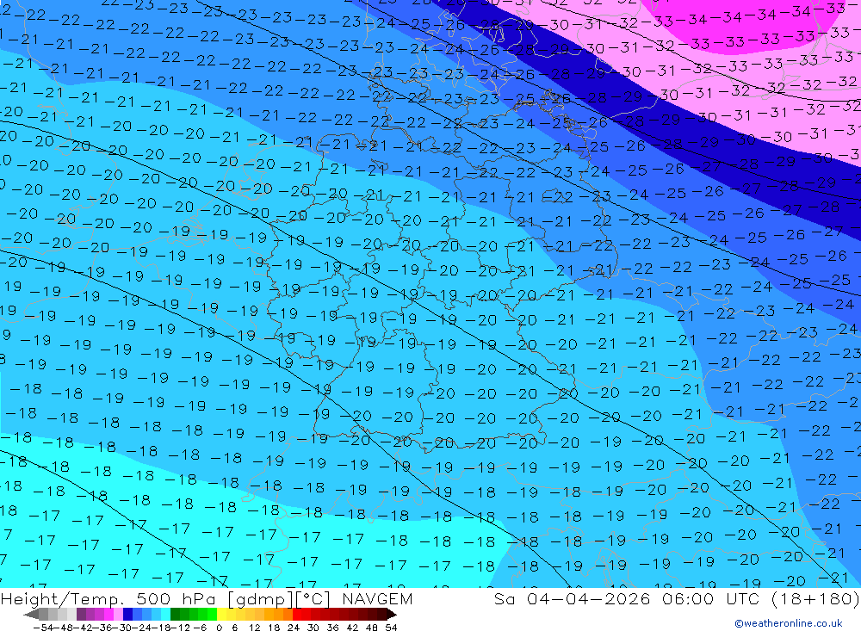Click the 12 label under the color scale

tap(254, 628)
